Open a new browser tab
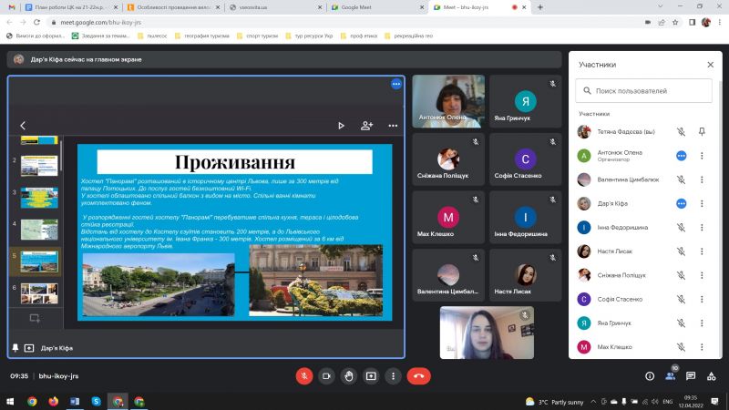 point(540,7)
